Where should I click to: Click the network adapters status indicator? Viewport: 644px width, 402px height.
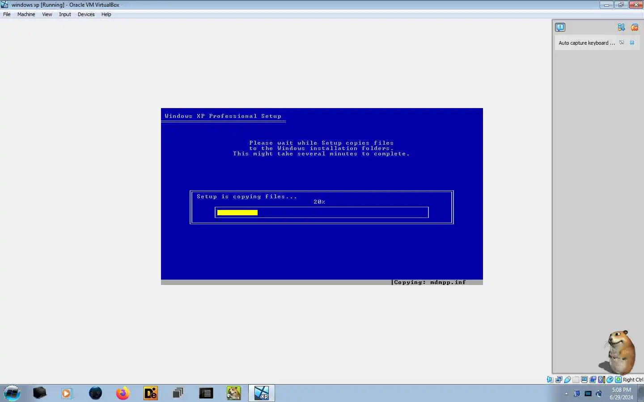point(559,380)
